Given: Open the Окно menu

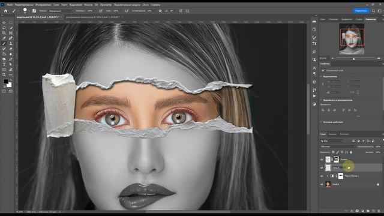Looking at the screenshot, I should (x=145, y=5).
